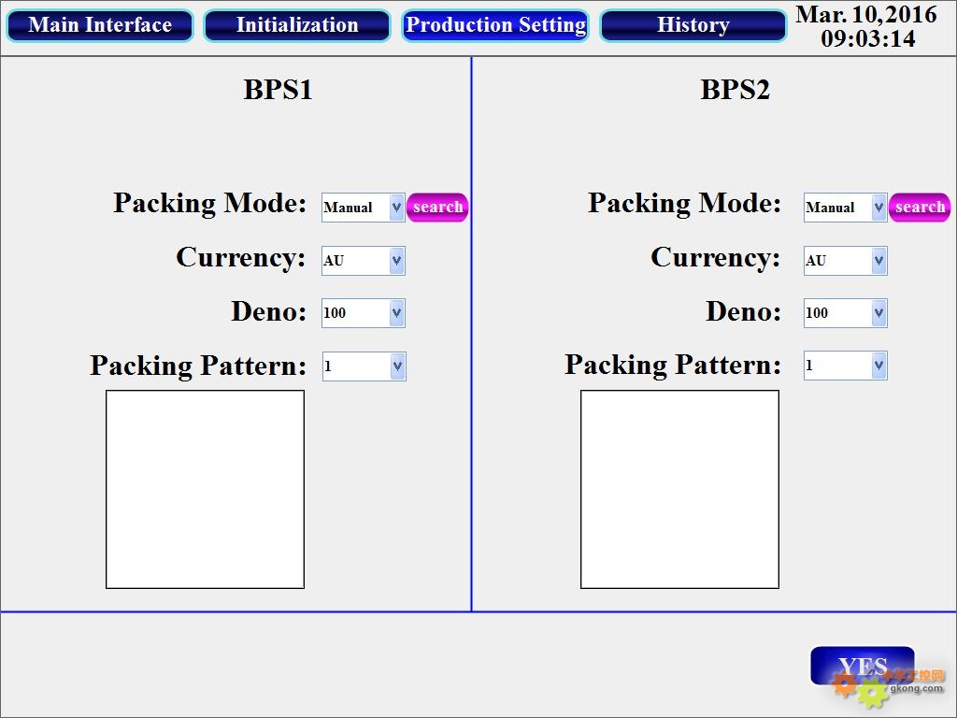The width and height of the screenshot is (957, 718).
Task: Click the BPS2 Currency dropdown arrow
Action: point(878,261)
